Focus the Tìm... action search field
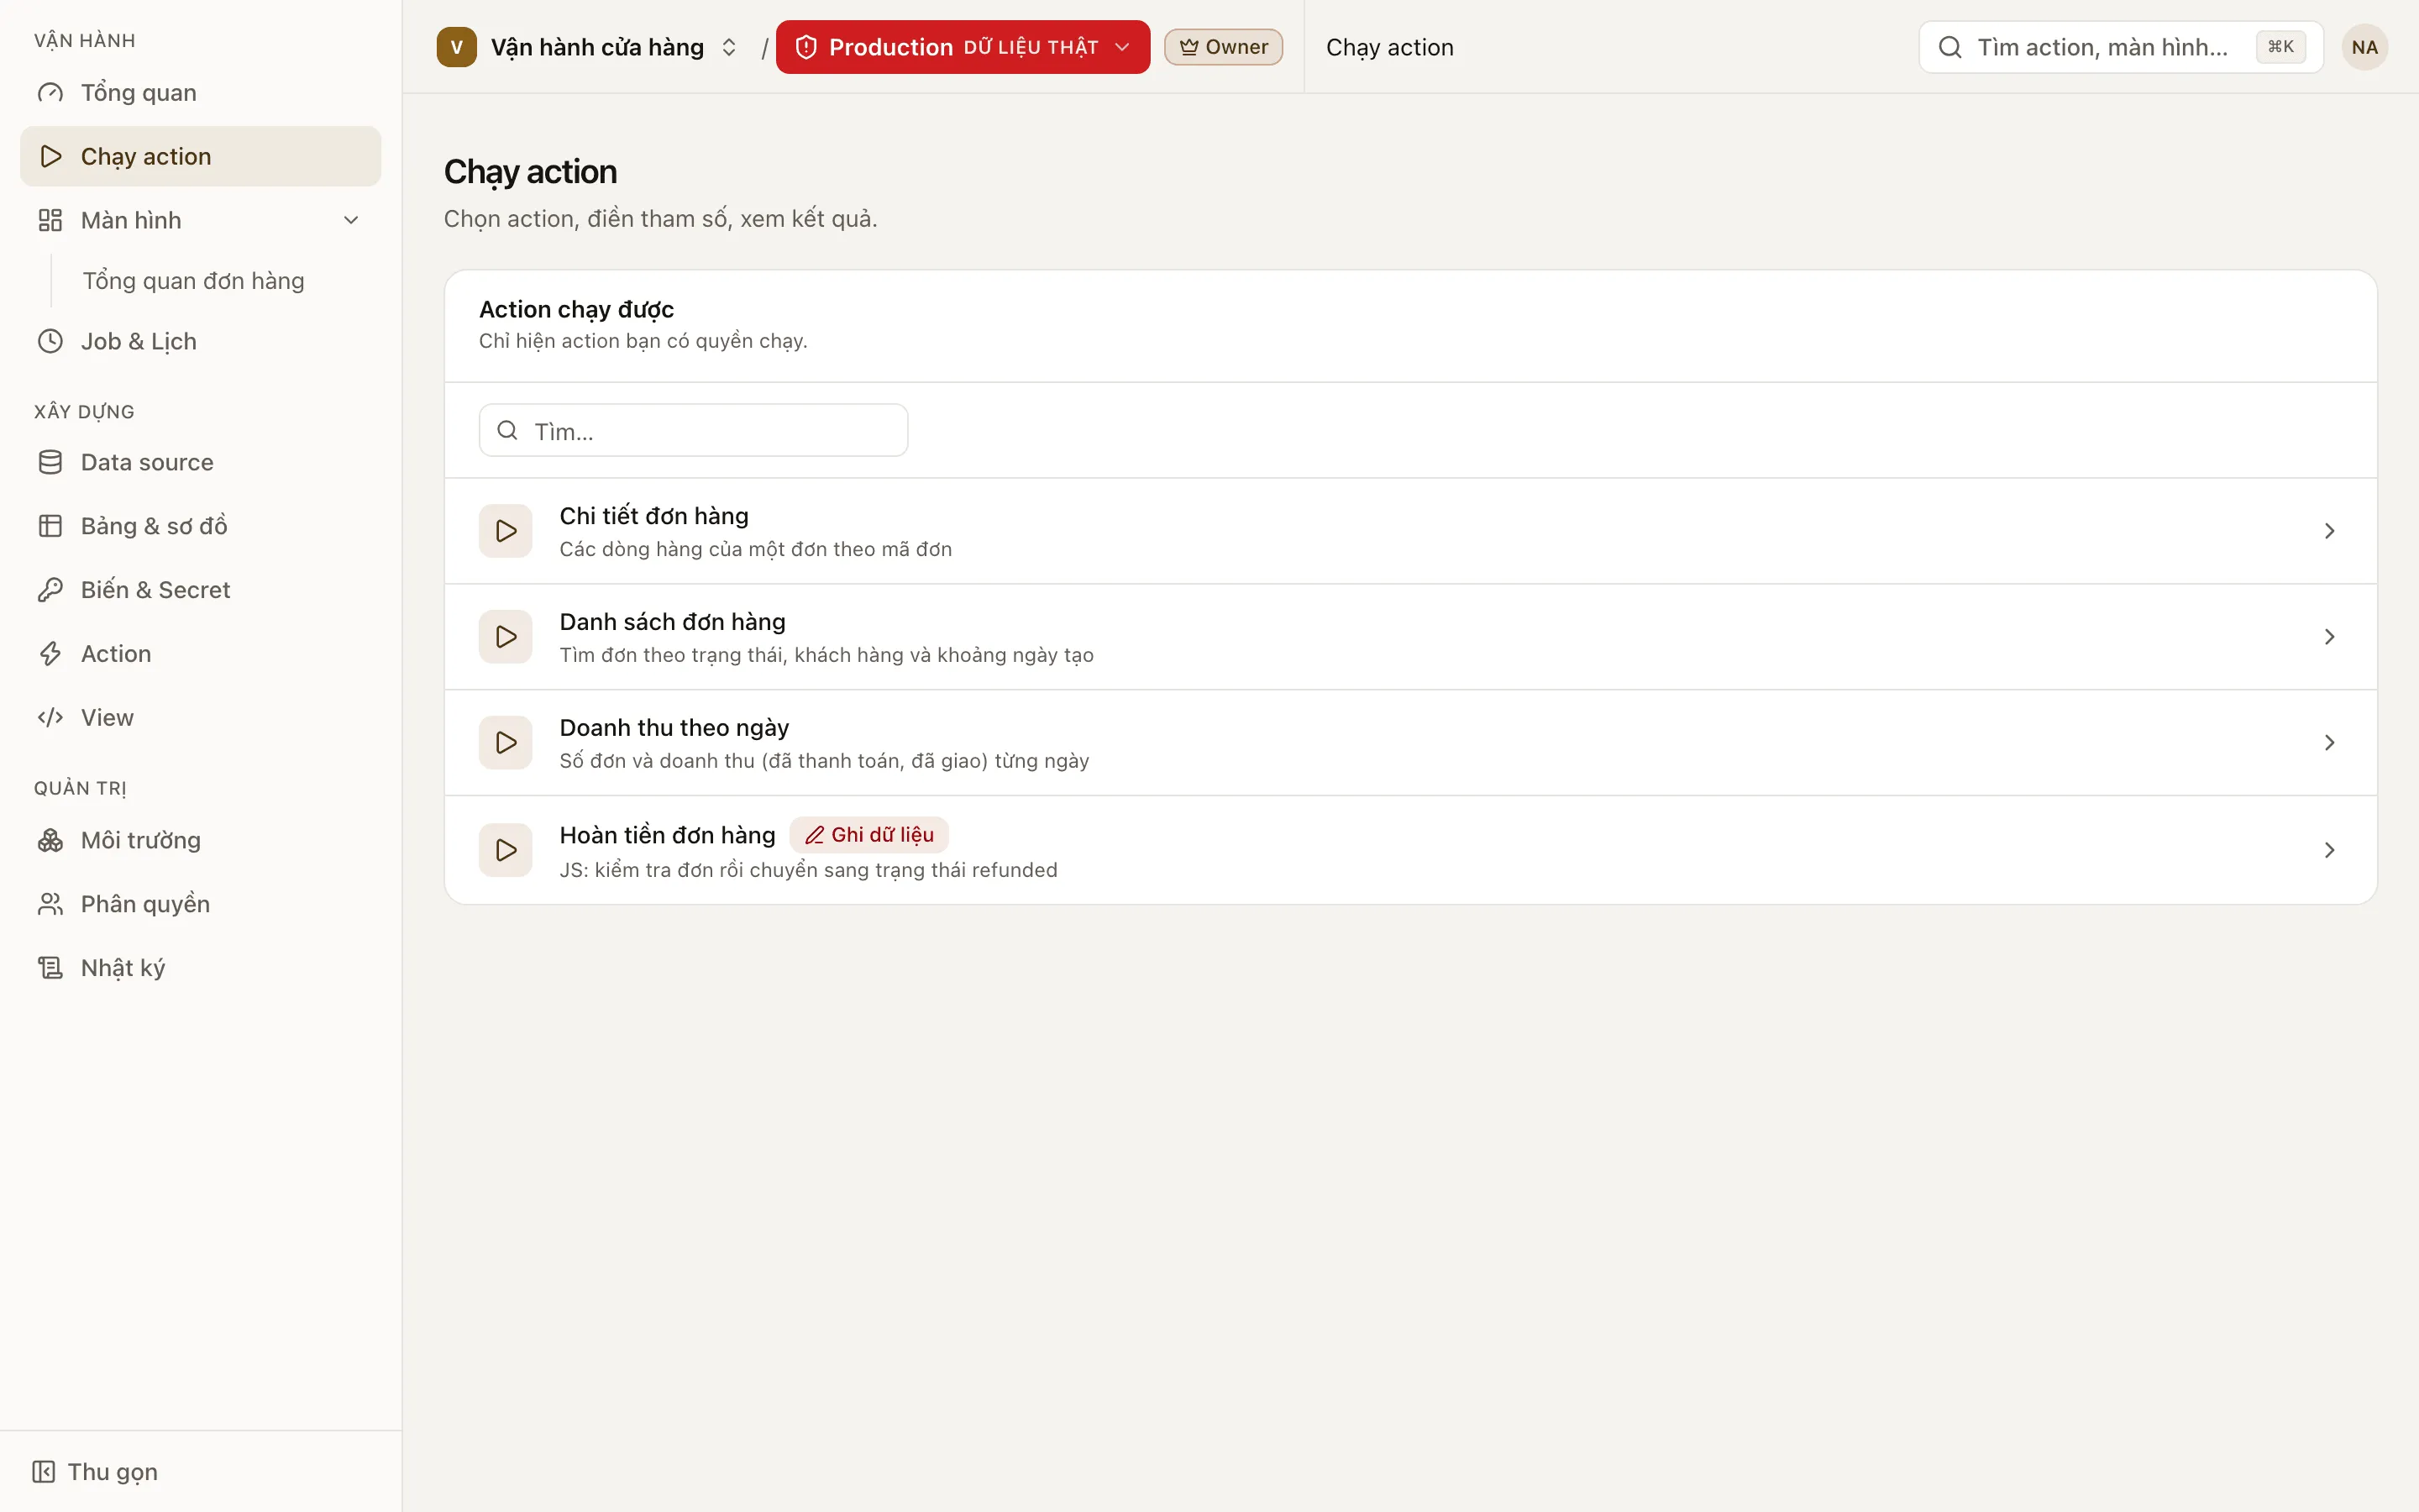 [694, 431]
